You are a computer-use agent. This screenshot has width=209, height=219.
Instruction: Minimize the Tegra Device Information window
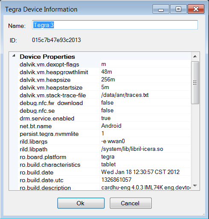(x=161, y=9)
